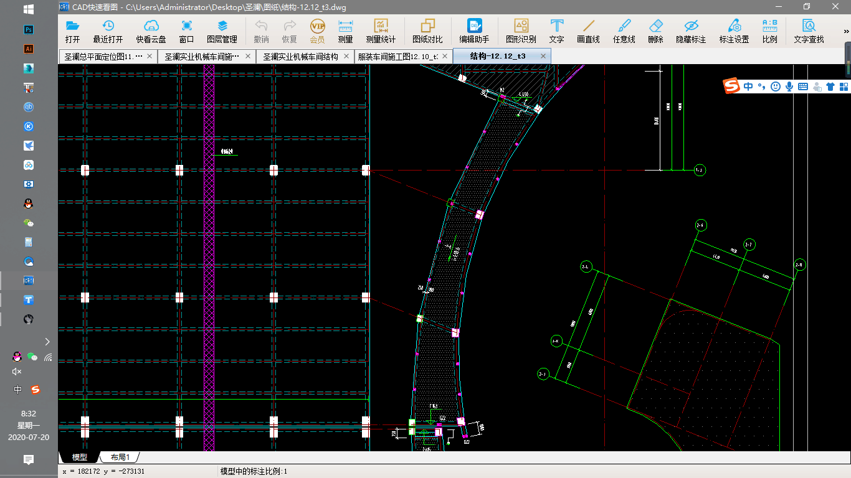Click the 窗口 window zoom tool

[186, 30]
